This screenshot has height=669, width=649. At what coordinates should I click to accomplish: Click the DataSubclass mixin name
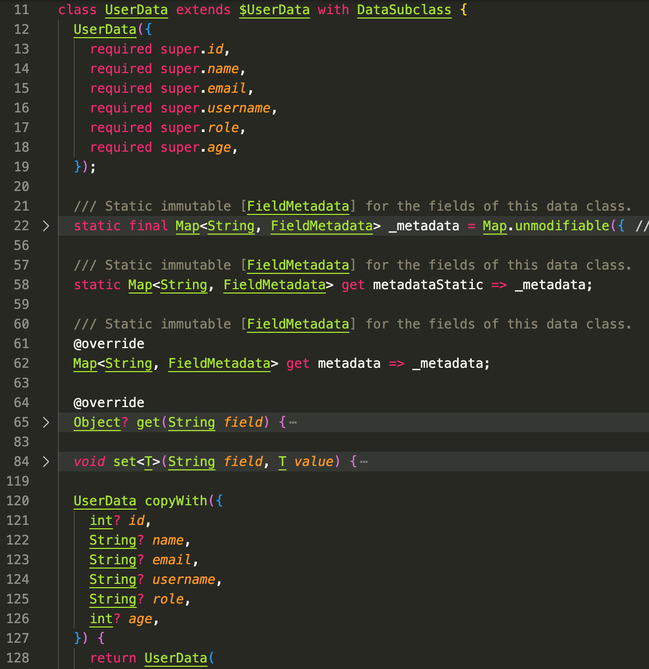(404, 10)
